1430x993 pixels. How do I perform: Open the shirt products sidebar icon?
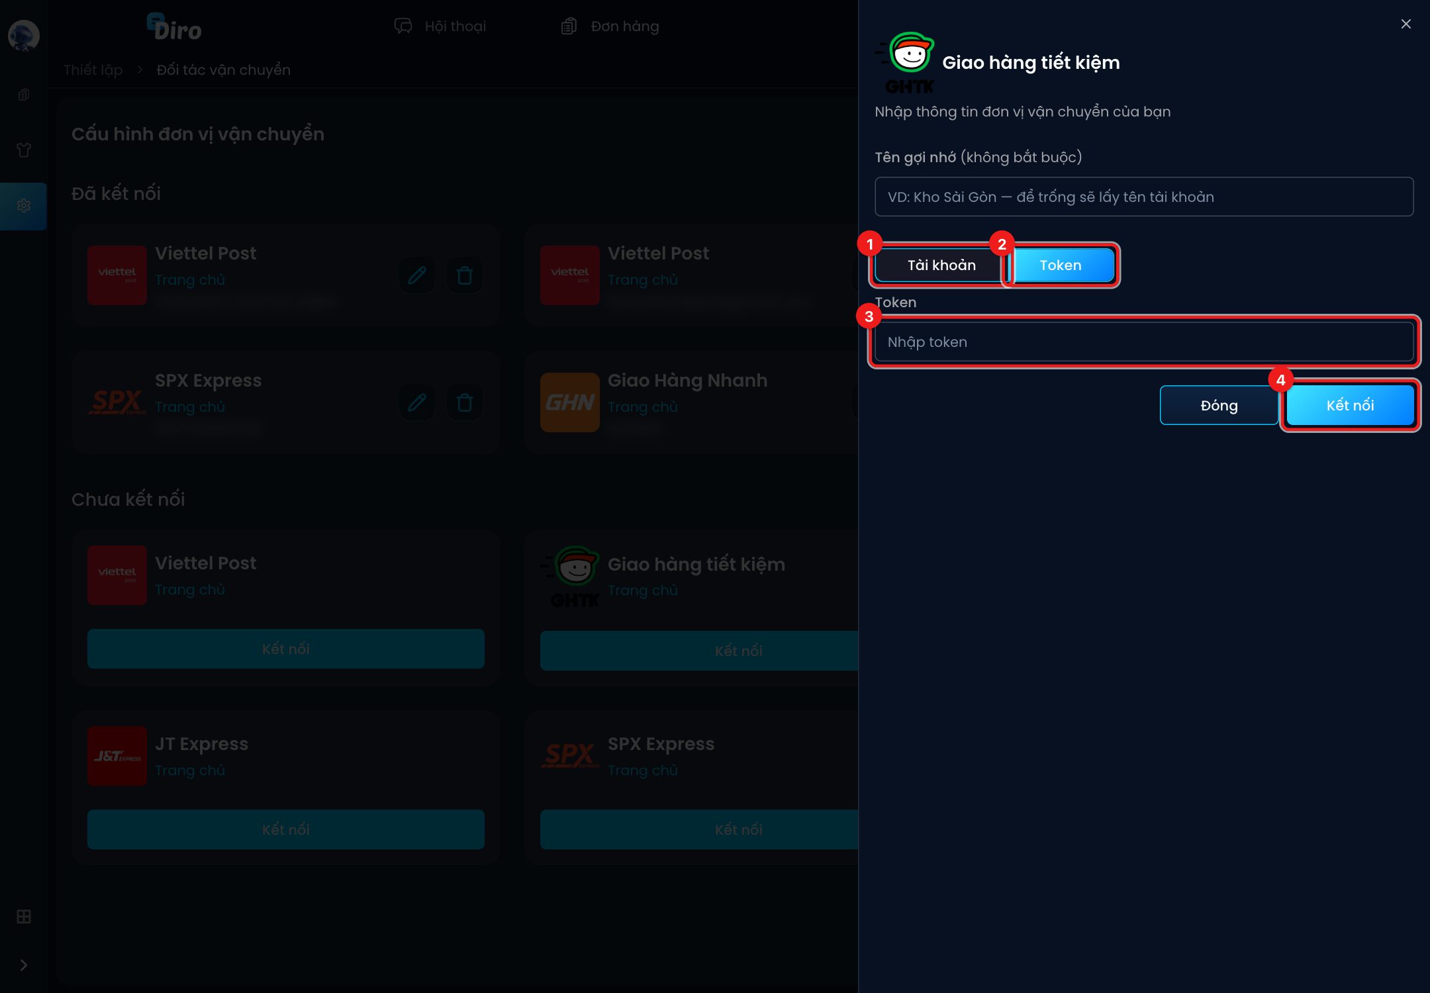[x=24, y=150]
